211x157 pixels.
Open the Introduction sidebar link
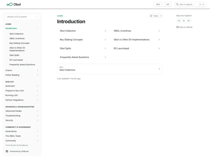(x=11, y=29)
